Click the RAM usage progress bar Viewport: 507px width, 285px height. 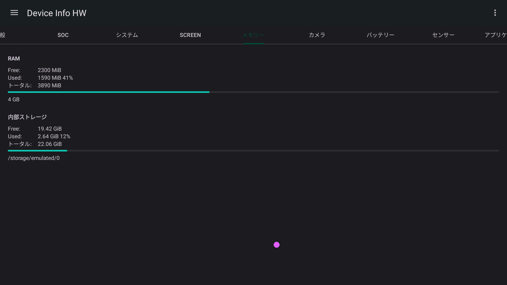pos(253,92)
